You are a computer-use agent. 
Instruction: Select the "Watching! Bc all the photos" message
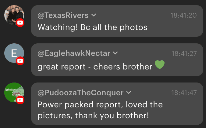coord(92,27)
